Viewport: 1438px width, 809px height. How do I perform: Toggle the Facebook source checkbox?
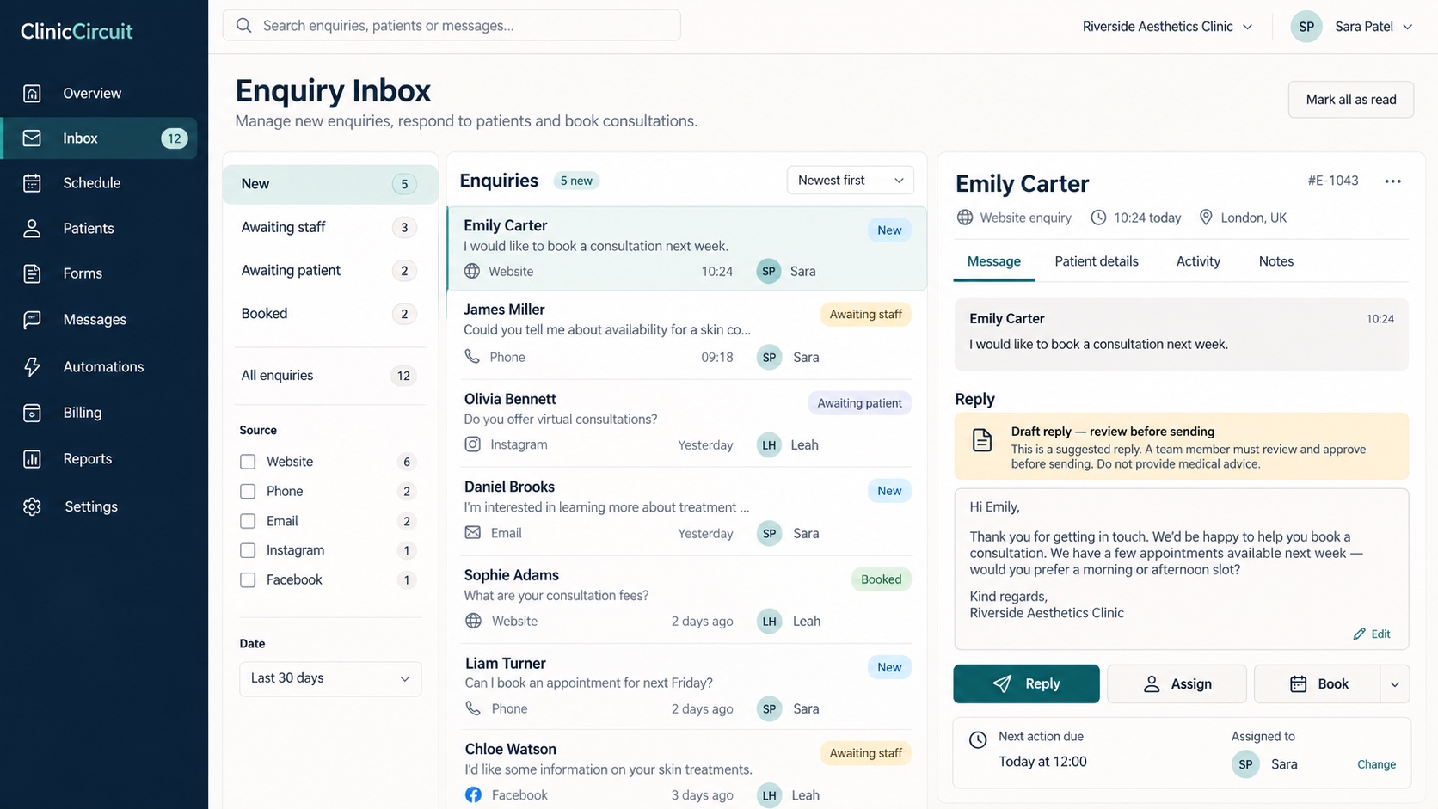click(x=248, y=580)
